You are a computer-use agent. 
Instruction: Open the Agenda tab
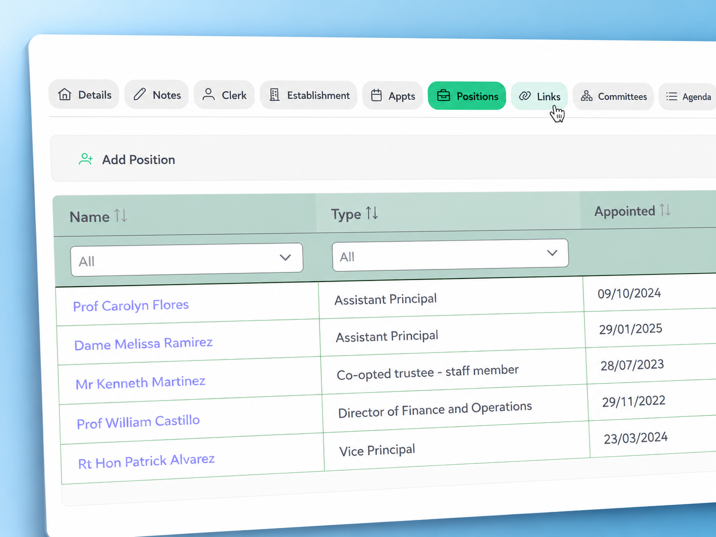point(688,97)
